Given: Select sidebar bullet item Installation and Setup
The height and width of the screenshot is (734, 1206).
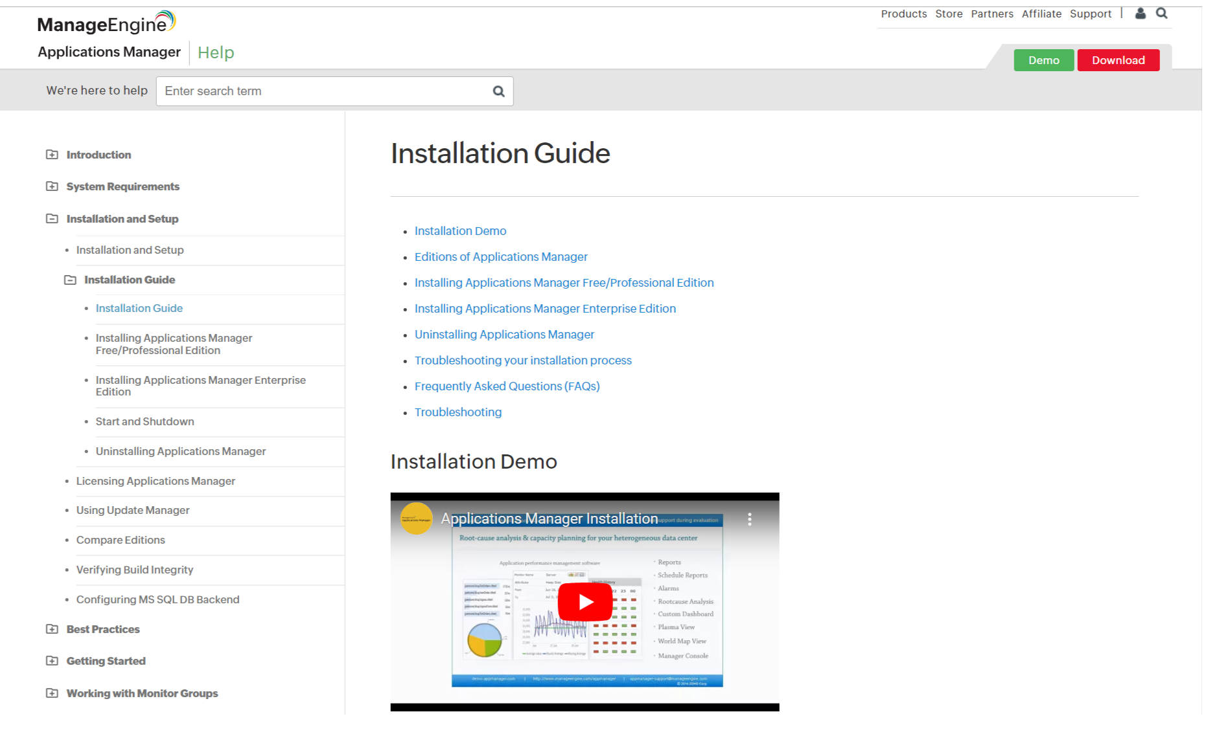Looking at the screenshot, I should coord(130,250).
